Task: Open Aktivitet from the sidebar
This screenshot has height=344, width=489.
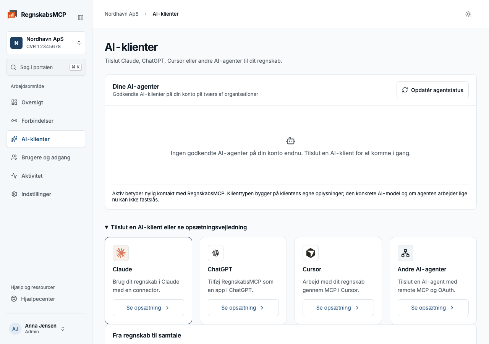Action: [46, 176]
